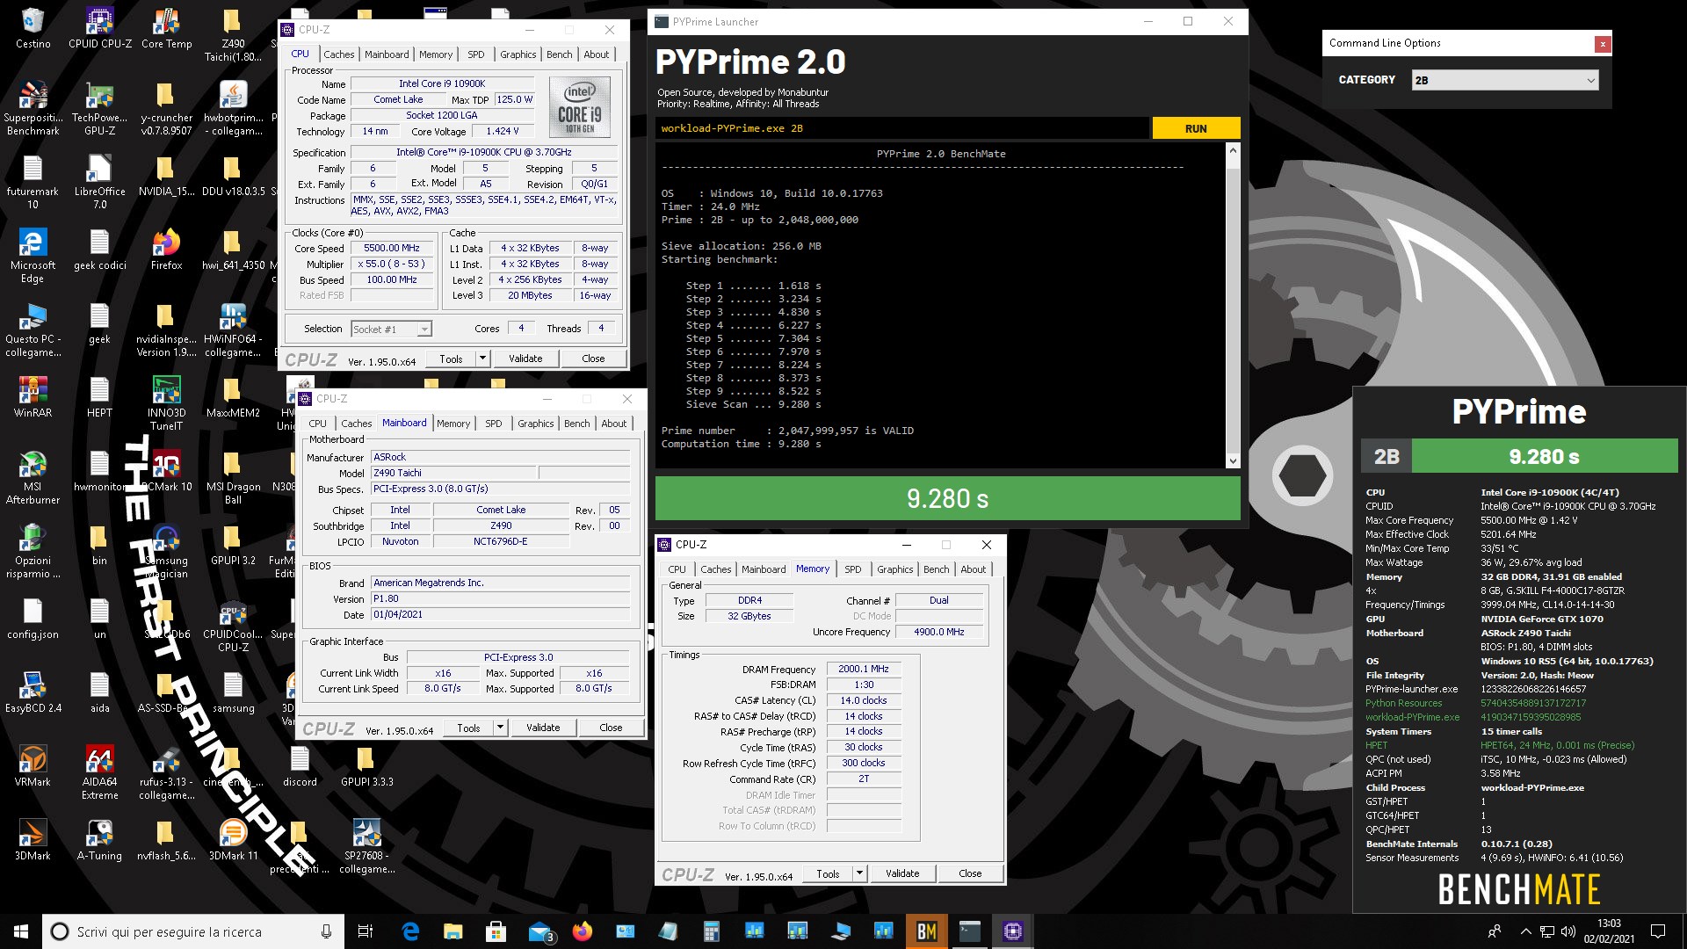This screenshot has width=1687, height=949.
Task: Click Validate in top CPU-Z window
Action: (525, 359)
